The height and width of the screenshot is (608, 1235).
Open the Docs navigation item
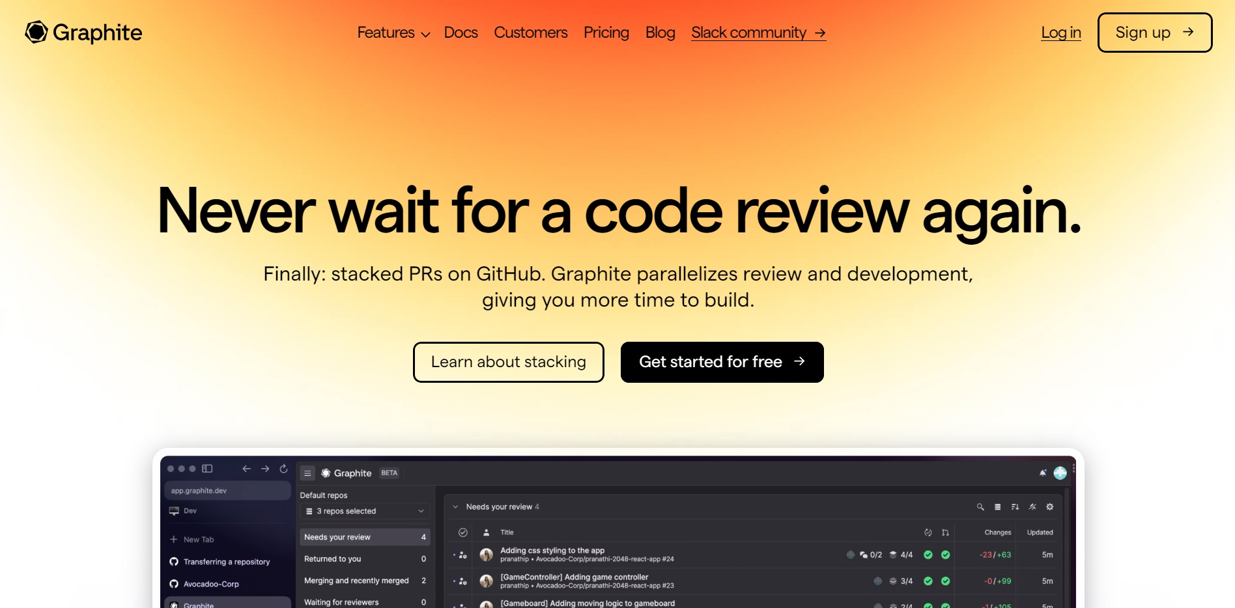pyautogui.click(x=461, y=33)
